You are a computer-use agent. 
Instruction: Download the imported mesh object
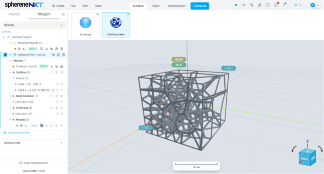pyautogui.click(x=46, y=49)
